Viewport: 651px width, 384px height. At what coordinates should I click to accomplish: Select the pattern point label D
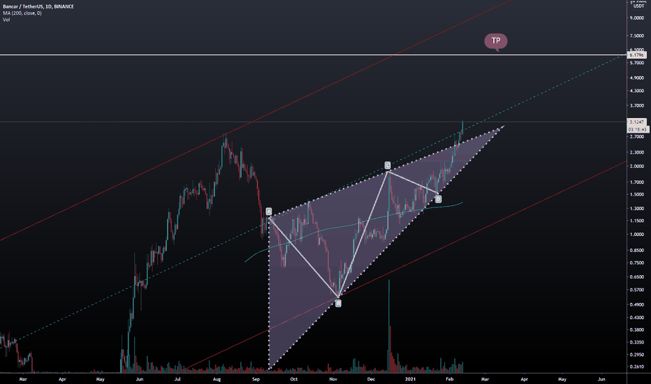pos(438,199)
